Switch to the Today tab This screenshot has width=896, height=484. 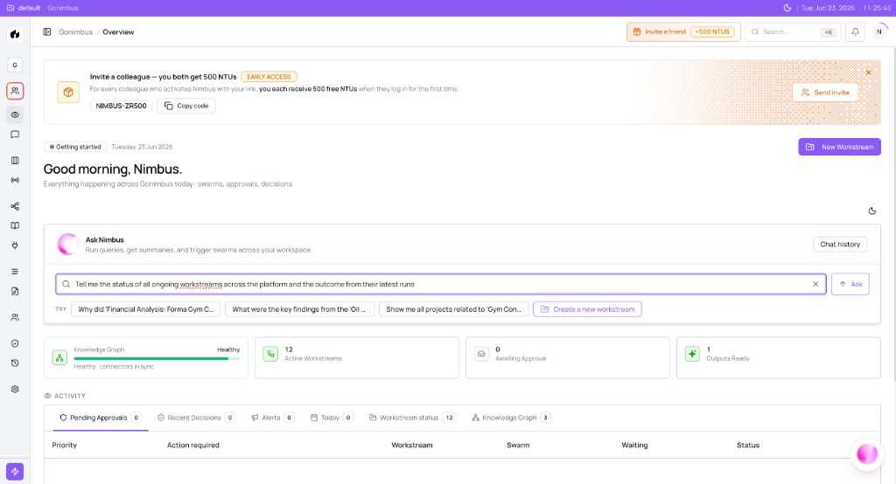332,418
